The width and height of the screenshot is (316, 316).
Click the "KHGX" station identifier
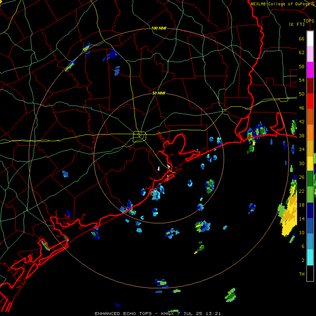click(x=168, y=314)
